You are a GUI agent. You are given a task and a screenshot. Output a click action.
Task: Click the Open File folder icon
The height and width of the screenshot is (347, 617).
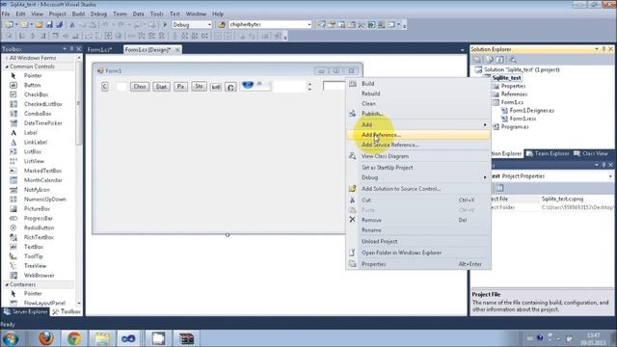click(39, 25)
